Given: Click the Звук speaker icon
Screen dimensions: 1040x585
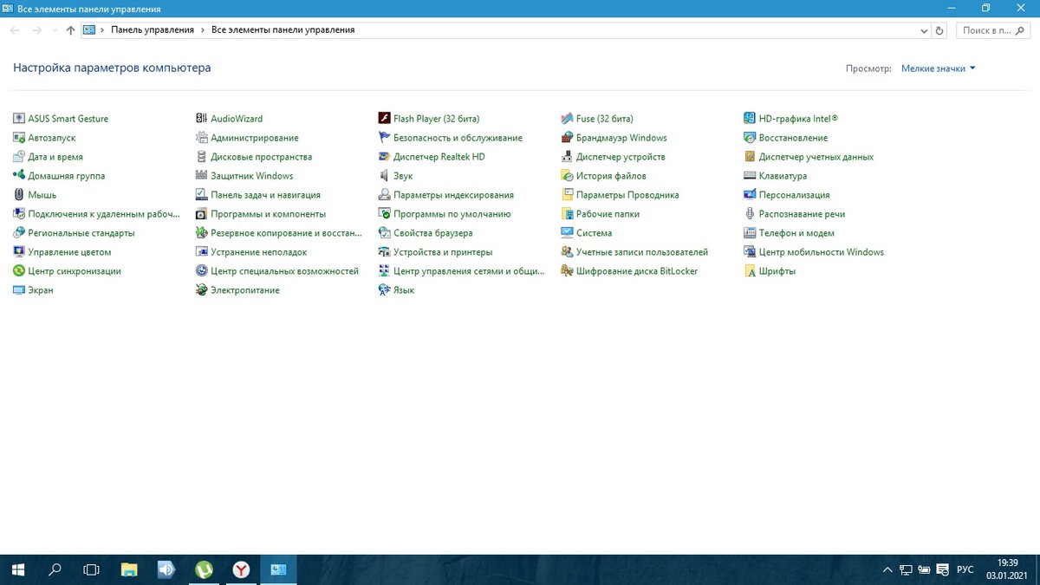Looking at the screenshot, I should click(x=385, y=176).
